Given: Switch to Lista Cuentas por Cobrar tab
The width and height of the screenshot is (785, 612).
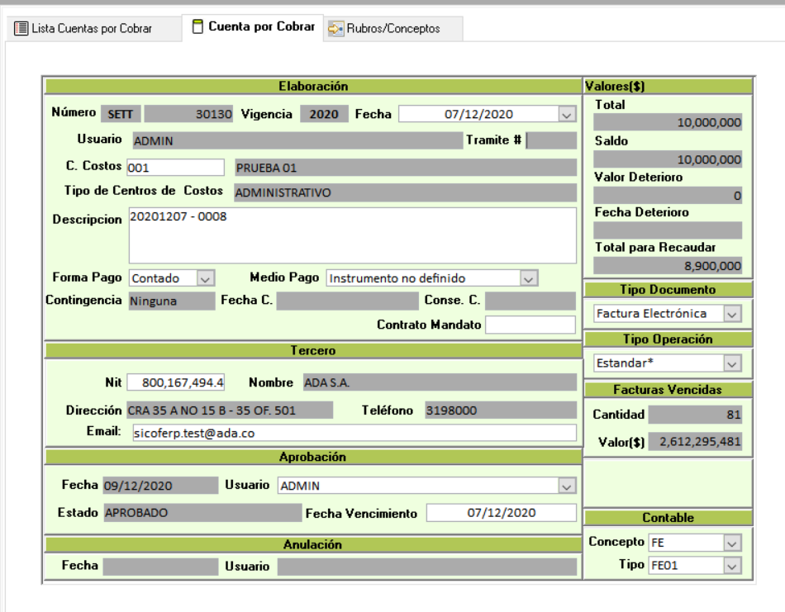Looking at the screenshot, I should [91, 28].
